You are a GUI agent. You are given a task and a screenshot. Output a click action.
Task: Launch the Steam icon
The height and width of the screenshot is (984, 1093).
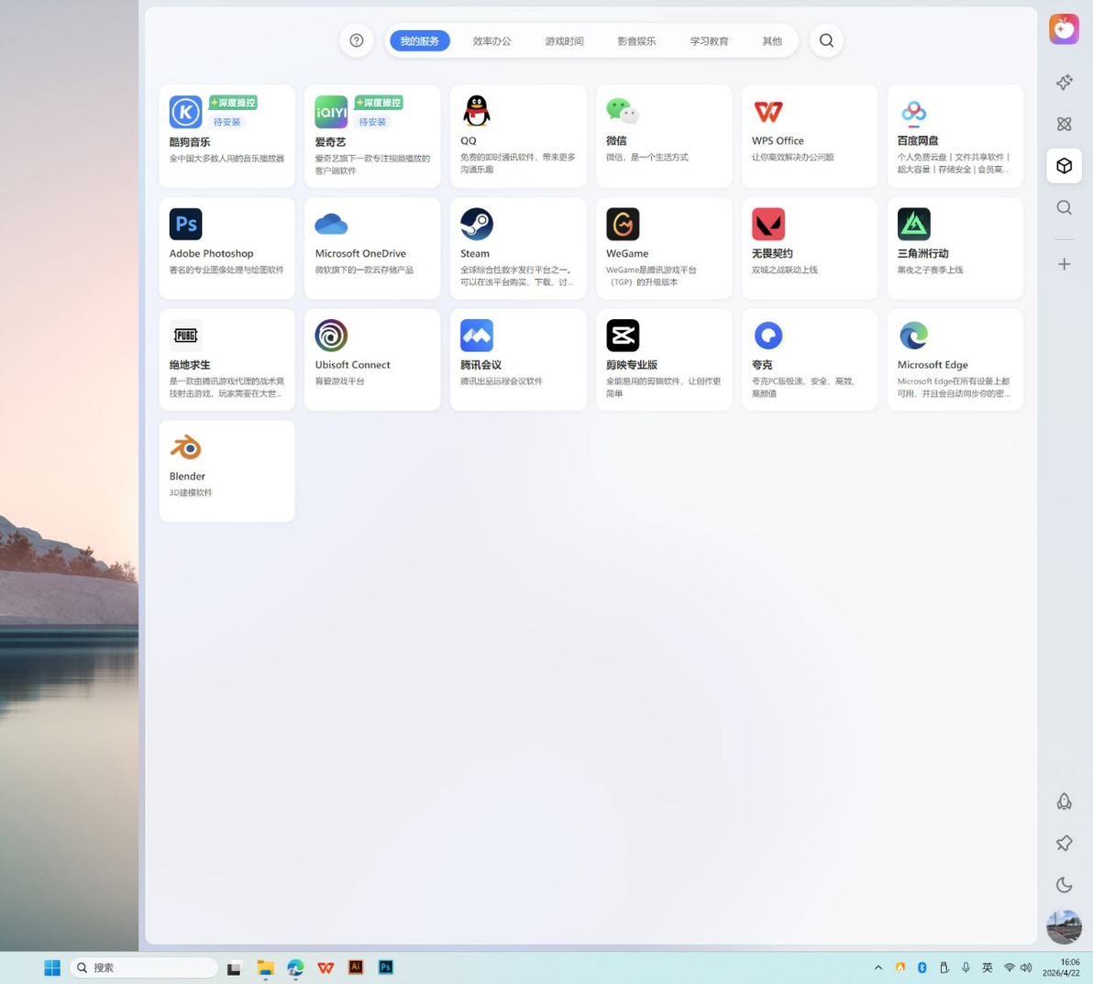[x=477, y=224]
